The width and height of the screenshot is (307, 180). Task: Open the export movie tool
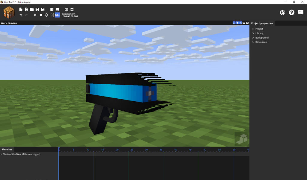[x=52, y=9]
